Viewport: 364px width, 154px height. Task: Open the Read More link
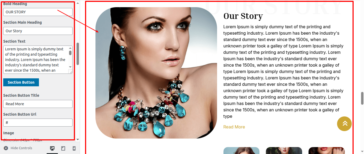click(x=234, y=127)
